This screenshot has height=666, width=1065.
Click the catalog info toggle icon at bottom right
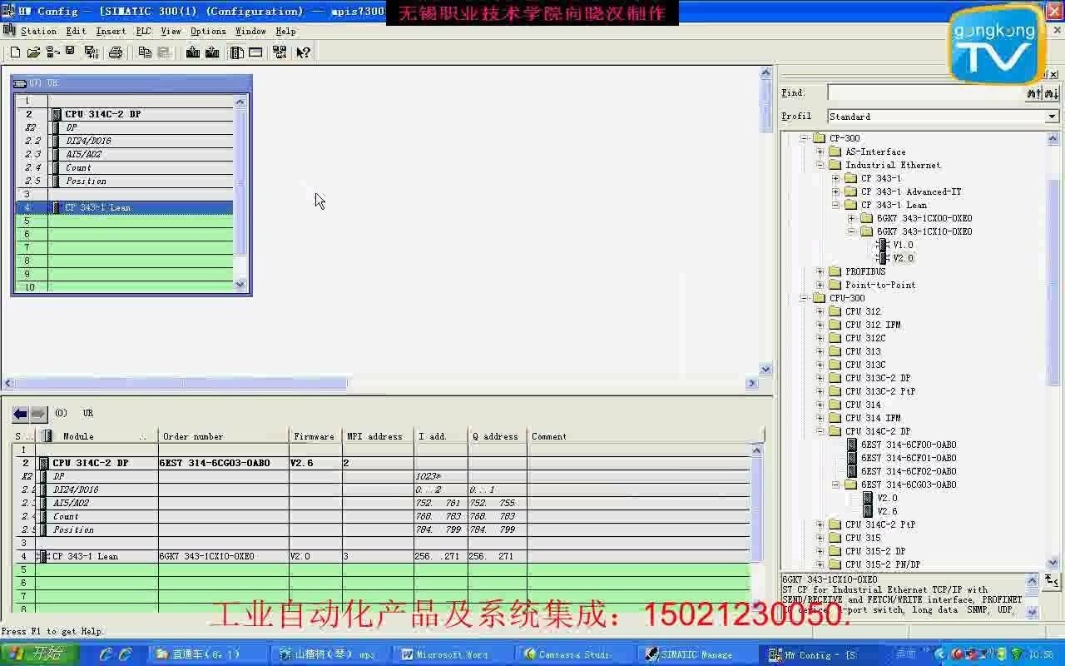1052,580
